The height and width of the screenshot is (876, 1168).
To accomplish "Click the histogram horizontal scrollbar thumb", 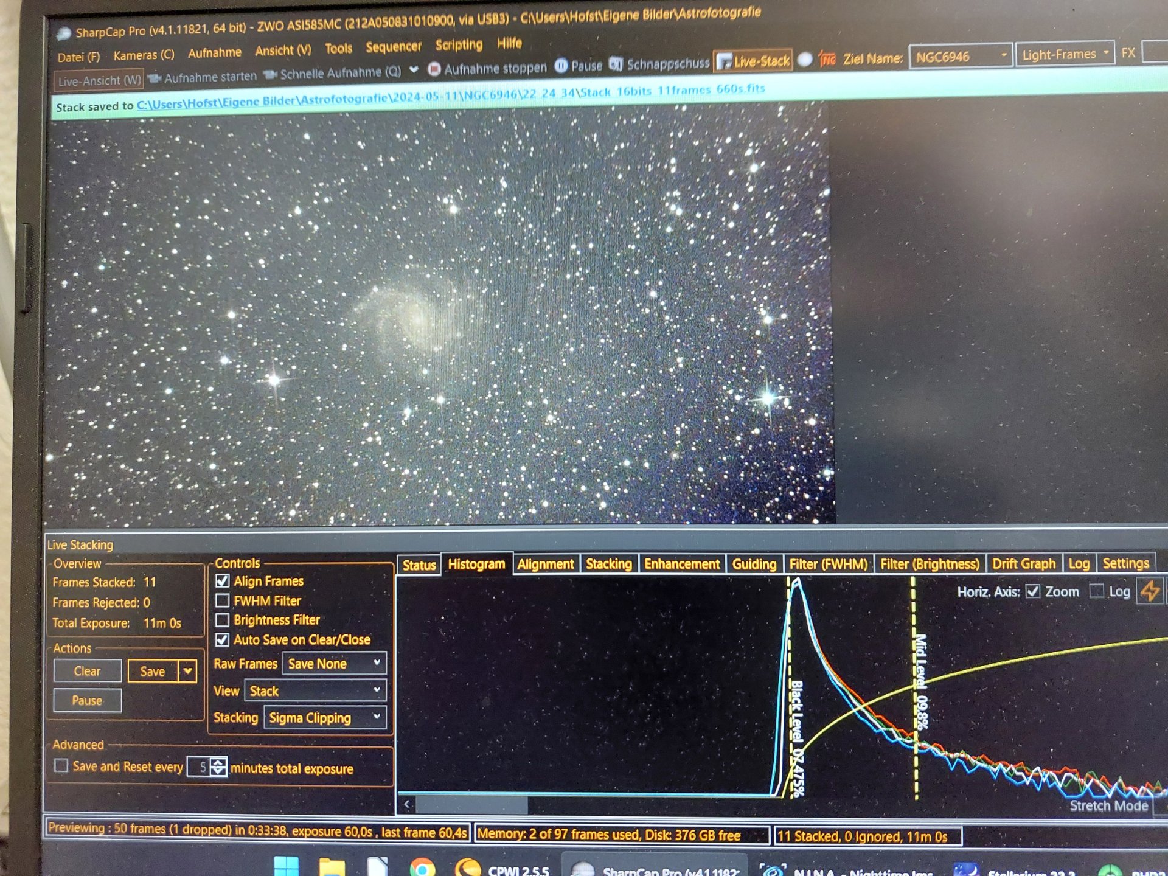I will click(471, 804).
